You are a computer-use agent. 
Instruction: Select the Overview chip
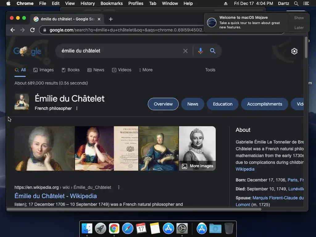[163, 104]
